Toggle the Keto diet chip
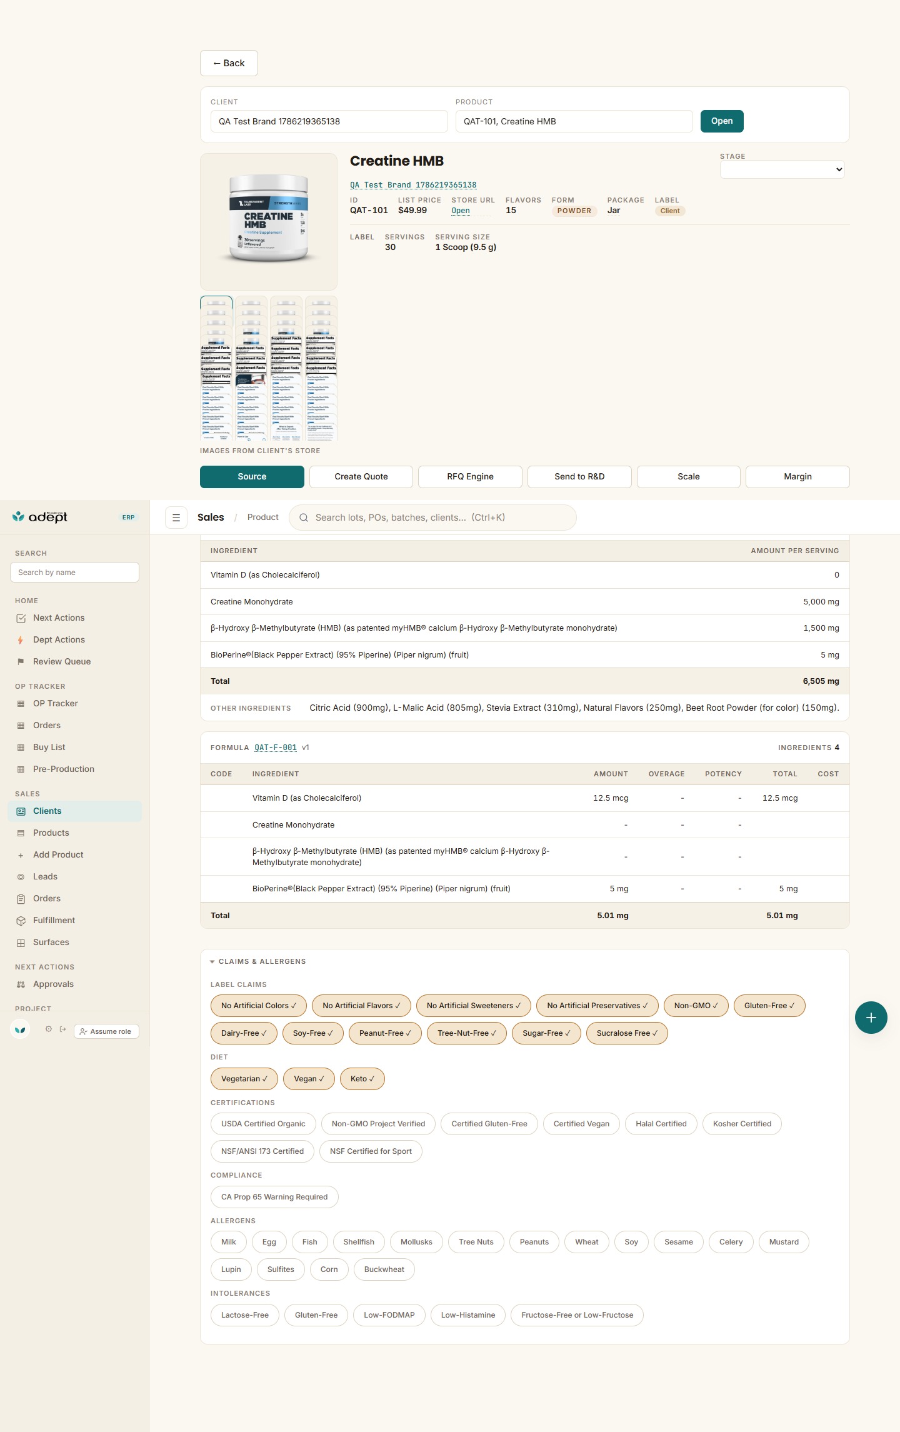The width and height of the screenshot is (900, 1432). [x=362, y=1079]
